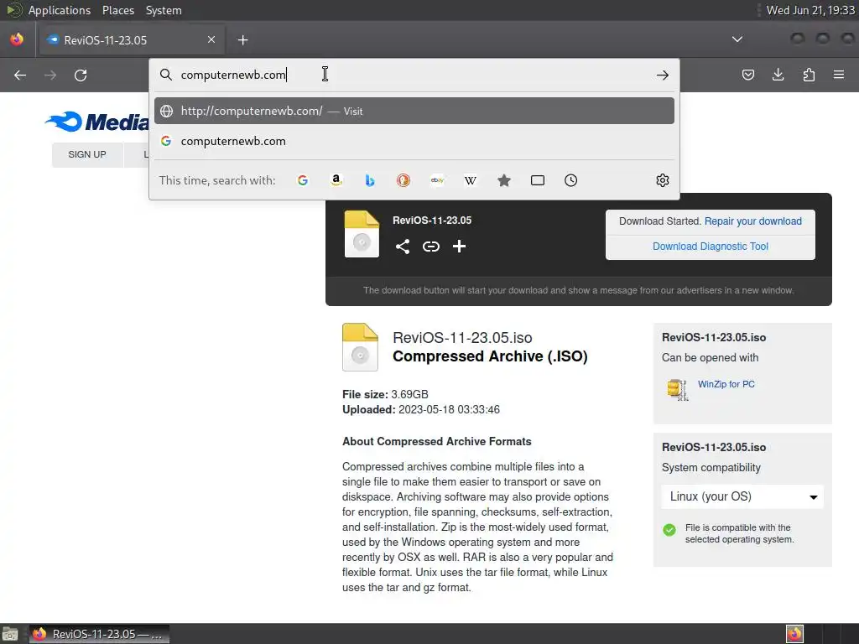Search this time with eBay

click(437, 180)
